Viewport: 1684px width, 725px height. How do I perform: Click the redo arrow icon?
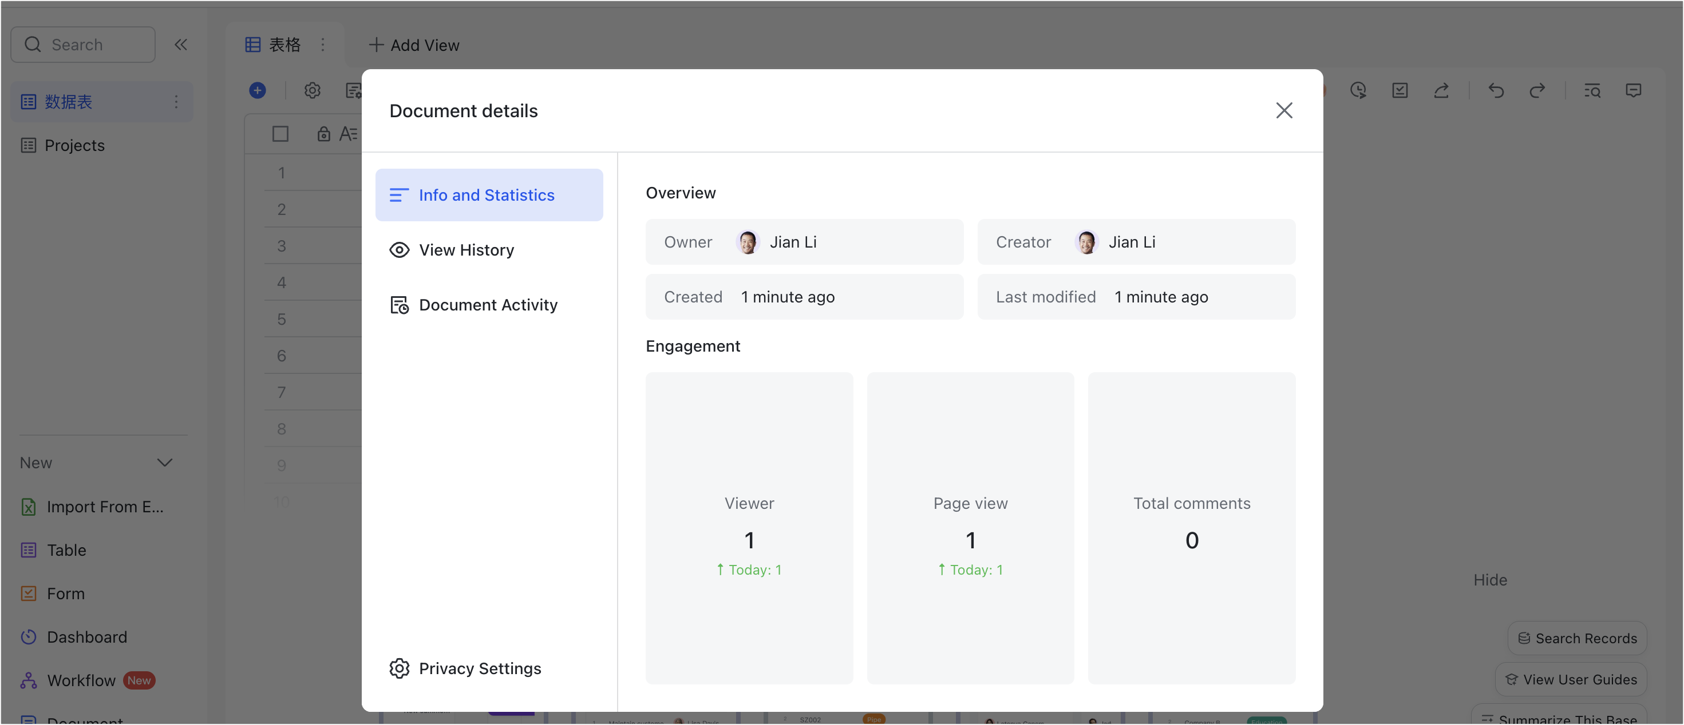coord(1537,90)
